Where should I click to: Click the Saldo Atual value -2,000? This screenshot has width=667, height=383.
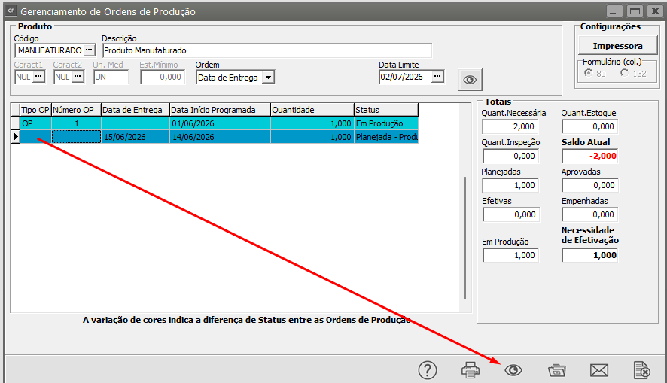590,156
